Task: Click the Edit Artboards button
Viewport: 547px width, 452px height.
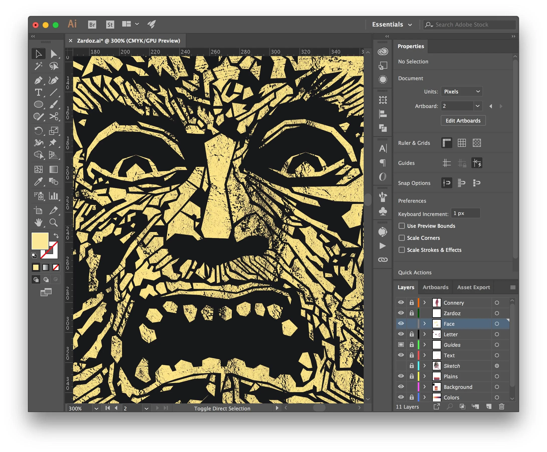Action: (x=463, y=121)
